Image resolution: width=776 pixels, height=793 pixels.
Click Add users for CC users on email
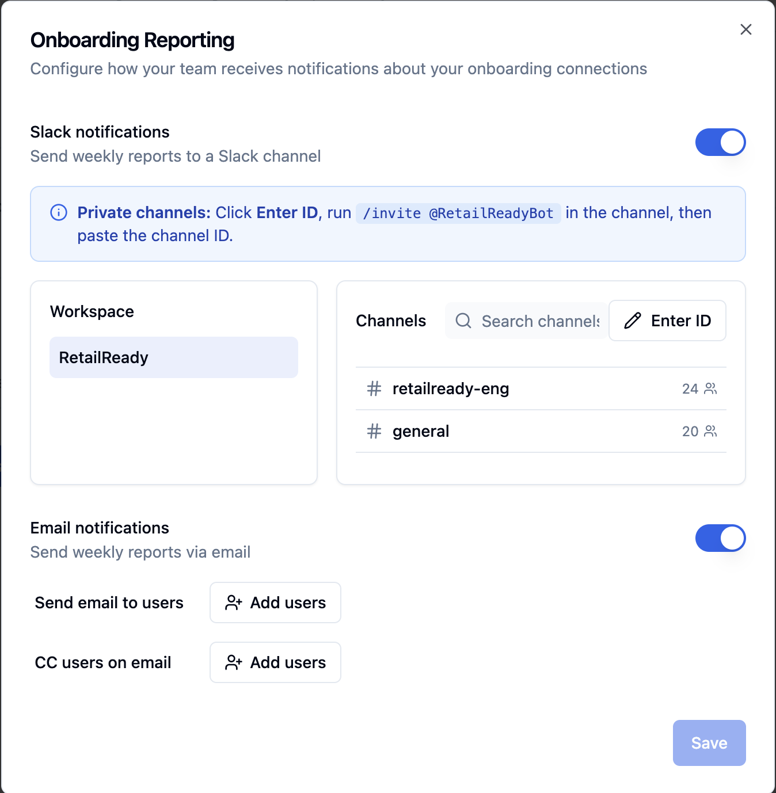[275, 662]
